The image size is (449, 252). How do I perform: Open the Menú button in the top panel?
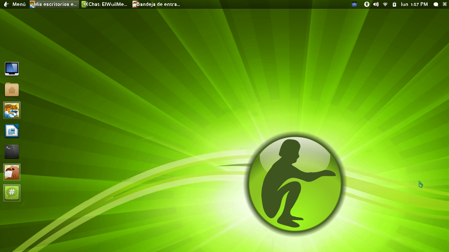(15, 4)
